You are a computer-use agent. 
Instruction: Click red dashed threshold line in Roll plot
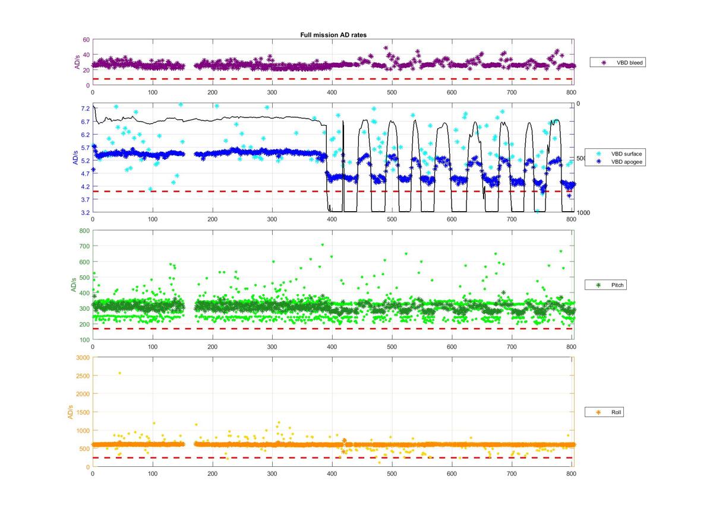(333, 458)
